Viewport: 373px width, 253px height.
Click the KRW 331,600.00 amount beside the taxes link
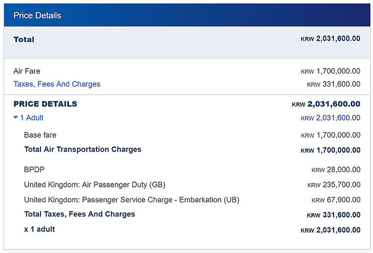point(333,84)
